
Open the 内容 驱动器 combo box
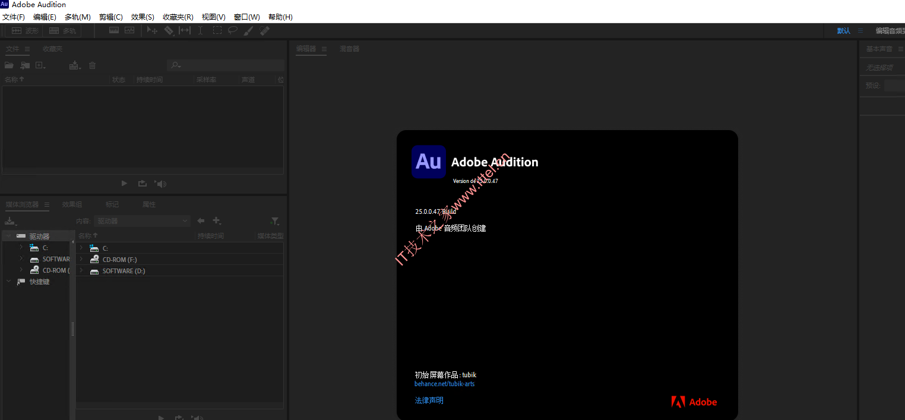pyautogui.click(x=142, y=221)
